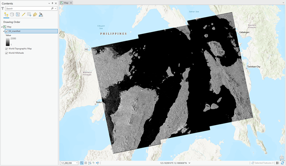Uncheck the IW_manifest layer visibility

(7, 31)
